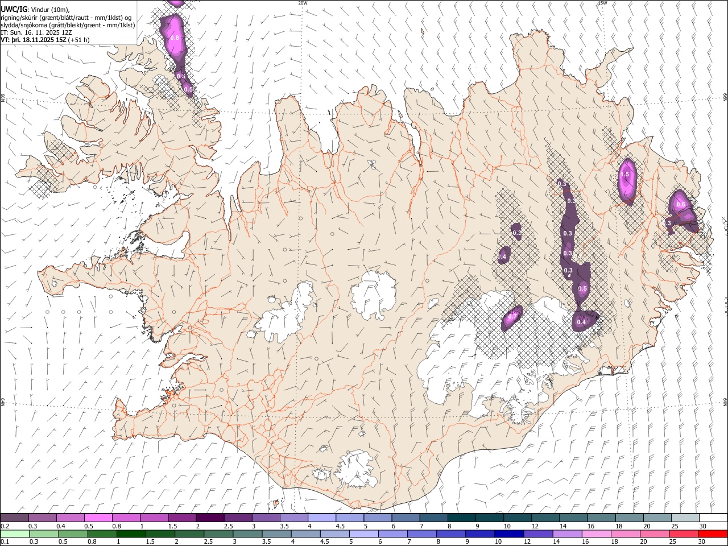
Task: Click the top-row legend swatch between 4 and 4.5
Action: coord(322,518)
